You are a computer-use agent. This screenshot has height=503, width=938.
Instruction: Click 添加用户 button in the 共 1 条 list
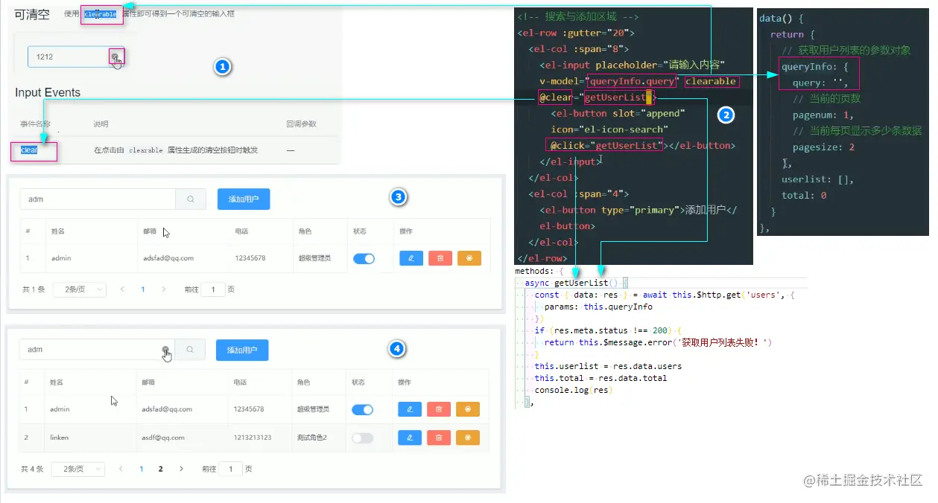pos(244,199)
